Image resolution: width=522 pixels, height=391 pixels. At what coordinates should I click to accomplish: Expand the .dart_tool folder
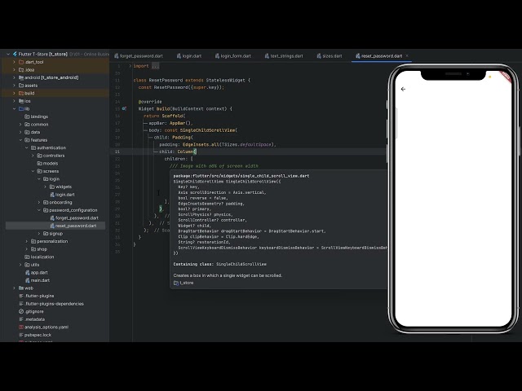click(14, 62)
